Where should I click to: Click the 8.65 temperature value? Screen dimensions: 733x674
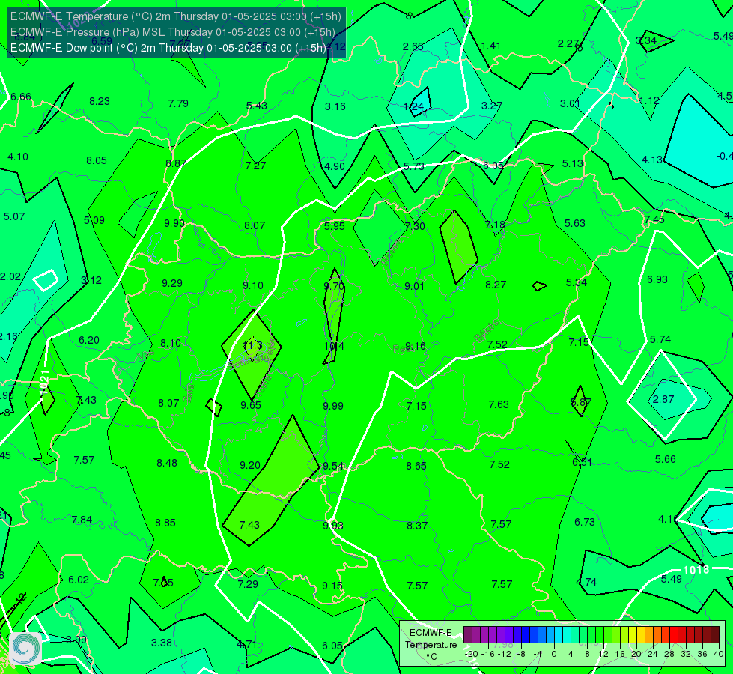[416, 466]
